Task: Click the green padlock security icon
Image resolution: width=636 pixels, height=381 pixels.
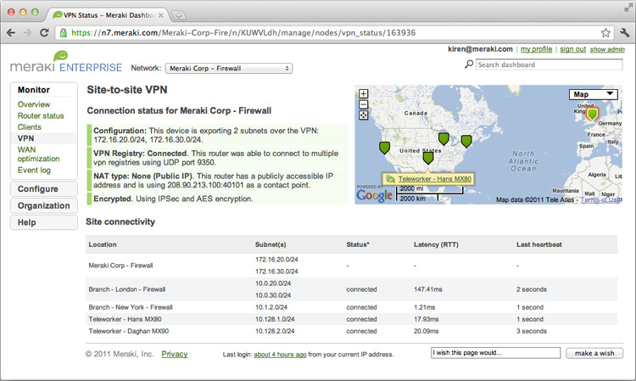Action: click(x=64, y=33)
